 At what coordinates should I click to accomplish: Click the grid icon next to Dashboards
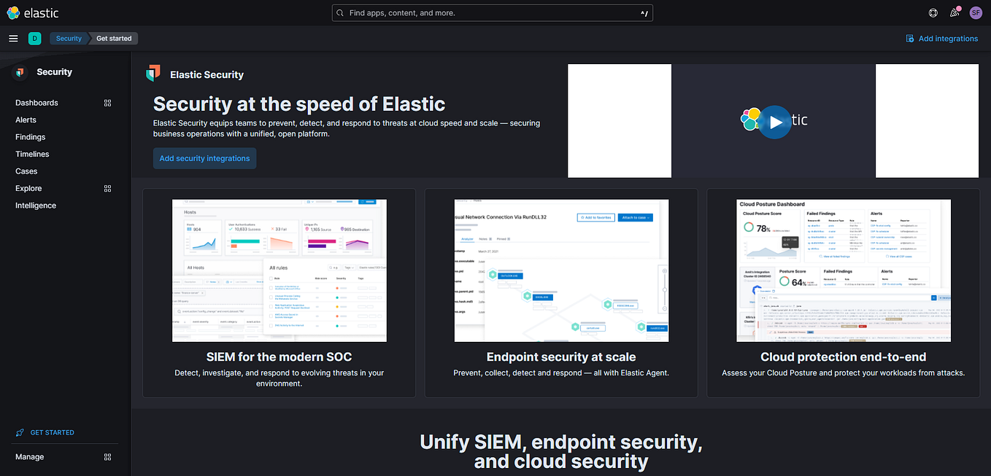pos(107,103)
